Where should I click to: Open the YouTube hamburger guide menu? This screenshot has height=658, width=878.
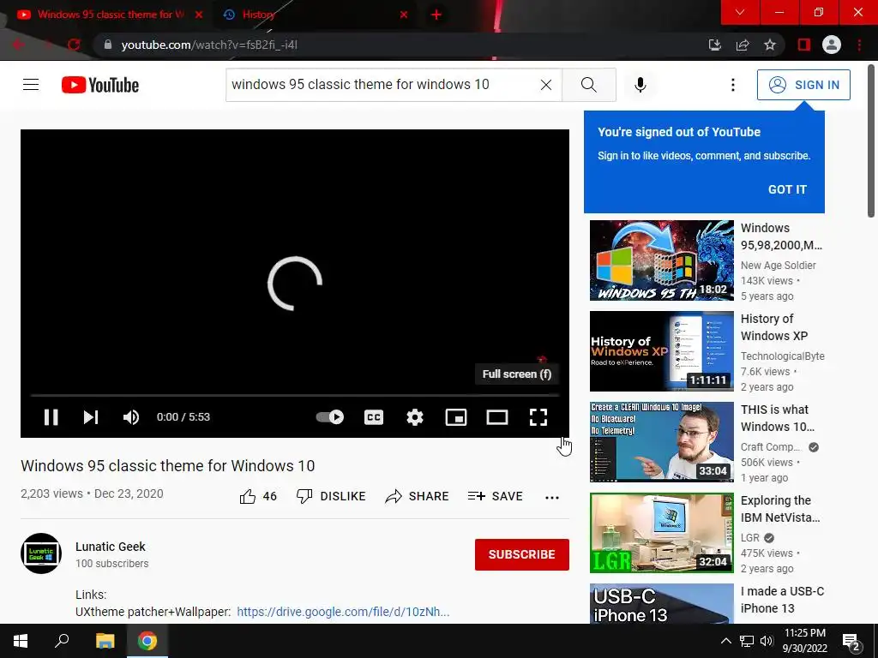pyautogui.click(x=31, y=85)
